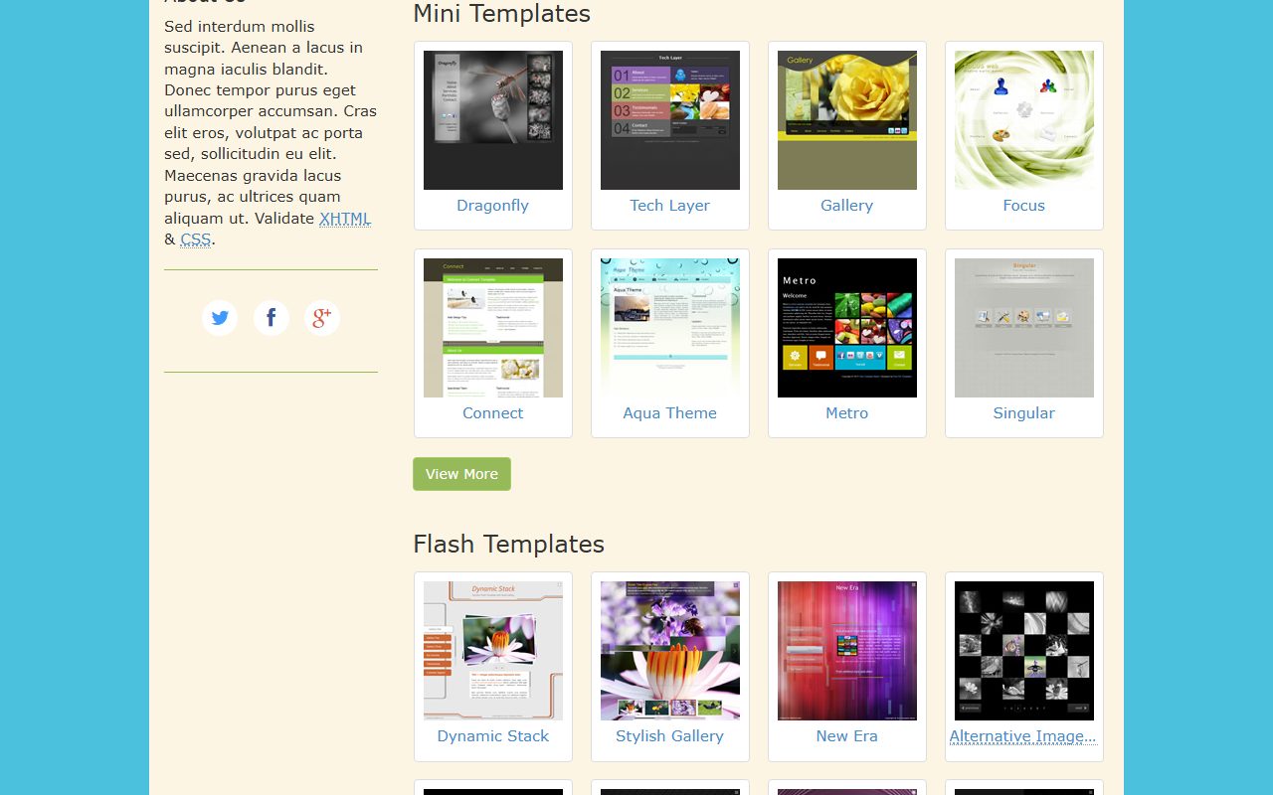Click the Focus text link
This screenshot has width=1273, height=795.
point(1024,206)
